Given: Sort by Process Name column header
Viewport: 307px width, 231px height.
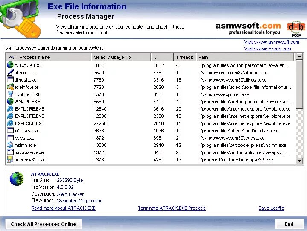Looking at the screenshot, I should [x=49, y=57].
